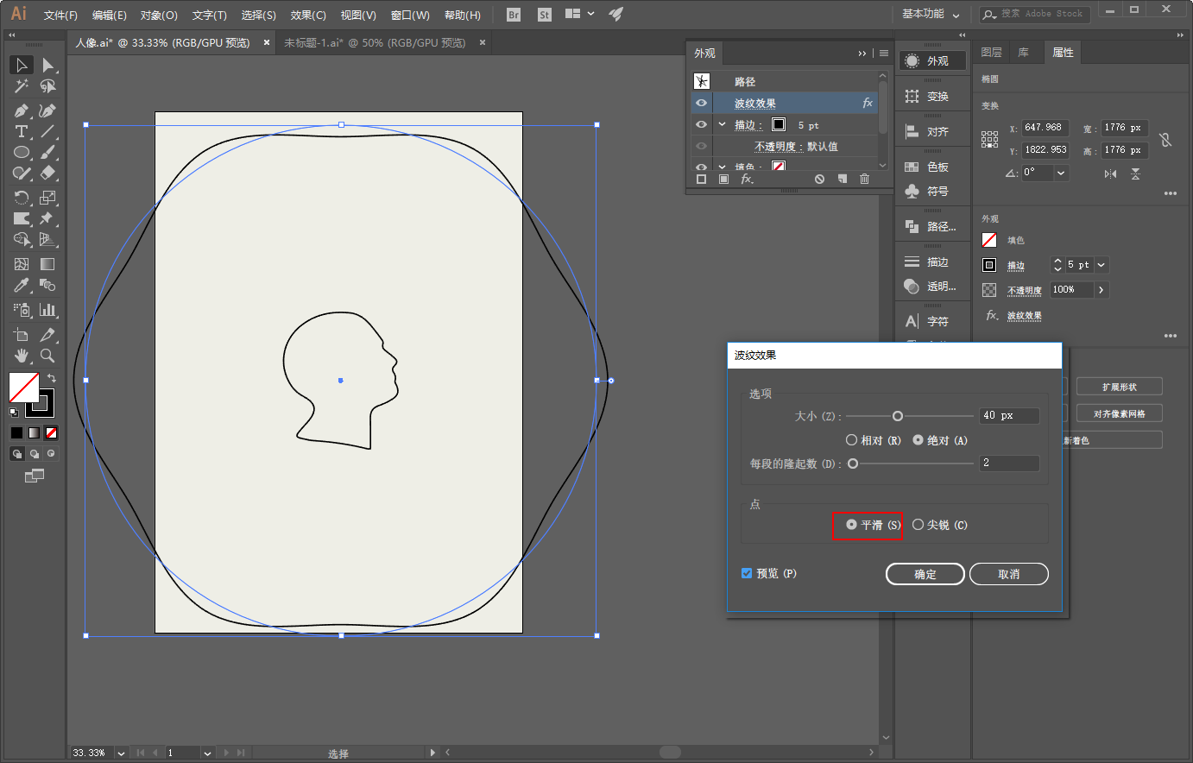This screenshot has height=763, width=1193.
Task: Open the artboard number dropdown
Action: [x=207, y=753]
